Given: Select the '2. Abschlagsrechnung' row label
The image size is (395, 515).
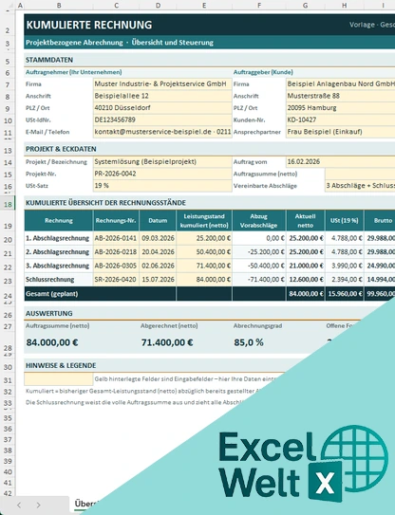Looking at the screenshot, I should click(x=59, y=252).
